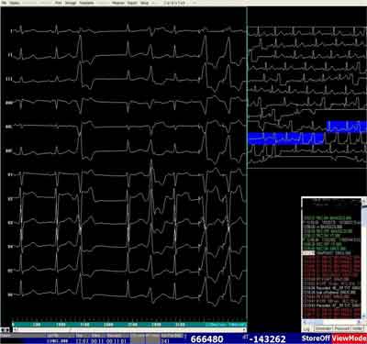Screen dimensions: 367x344
Task: Select the white-highlighted entry in the event log
Action: (308, 253)
